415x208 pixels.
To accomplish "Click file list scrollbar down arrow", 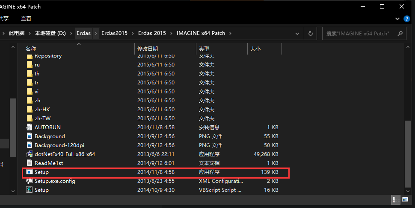I will click(408, 191).
